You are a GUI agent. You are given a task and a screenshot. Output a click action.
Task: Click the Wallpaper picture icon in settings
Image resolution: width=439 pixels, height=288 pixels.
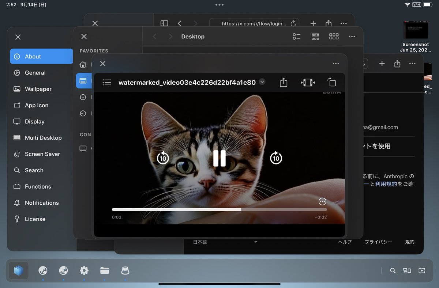tap(17, 89)
